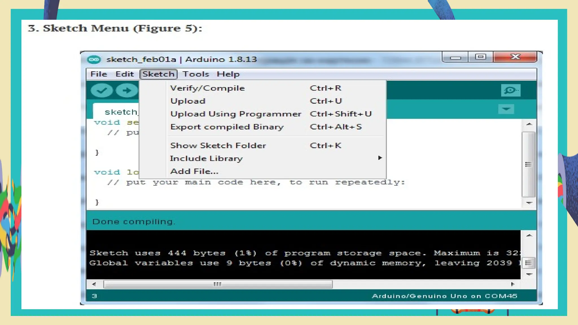Click horizontal scrollbar right arrow

click(x=513, y=284)
